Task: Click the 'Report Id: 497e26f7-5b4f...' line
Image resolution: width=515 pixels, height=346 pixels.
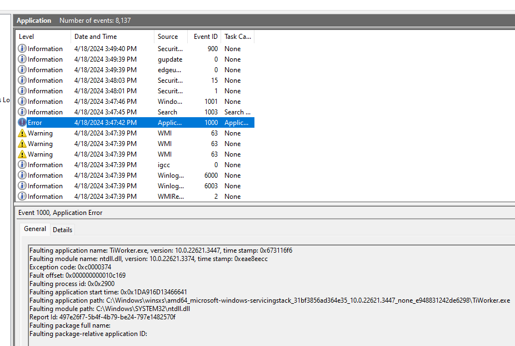Action: point(102,317)
